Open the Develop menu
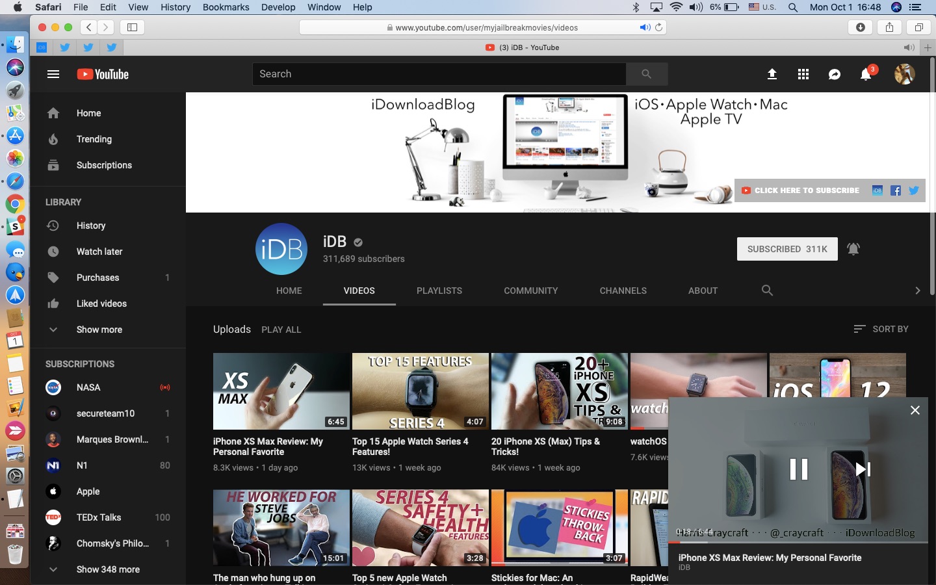The width and height of the screenshot is (936, 585). 278,7
